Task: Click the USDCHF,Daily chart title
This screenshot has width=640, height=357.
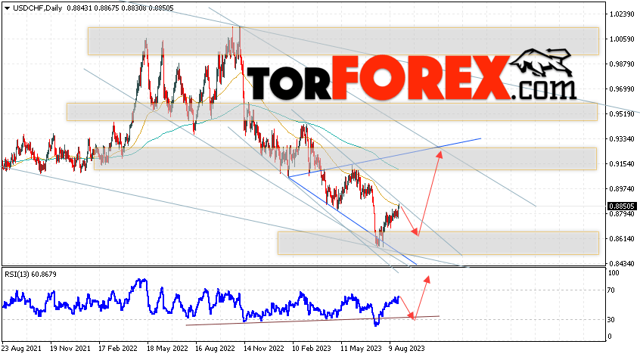Action: [x=37, y=8]
